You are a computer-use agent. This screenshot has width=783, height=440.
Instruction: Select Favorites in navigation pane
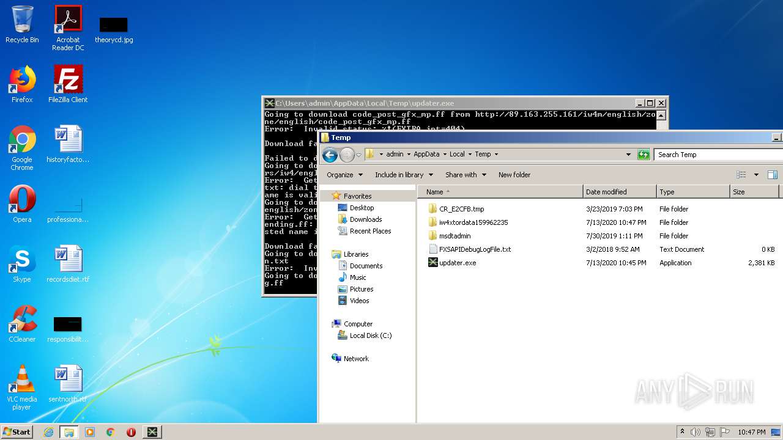click(357, 196)
